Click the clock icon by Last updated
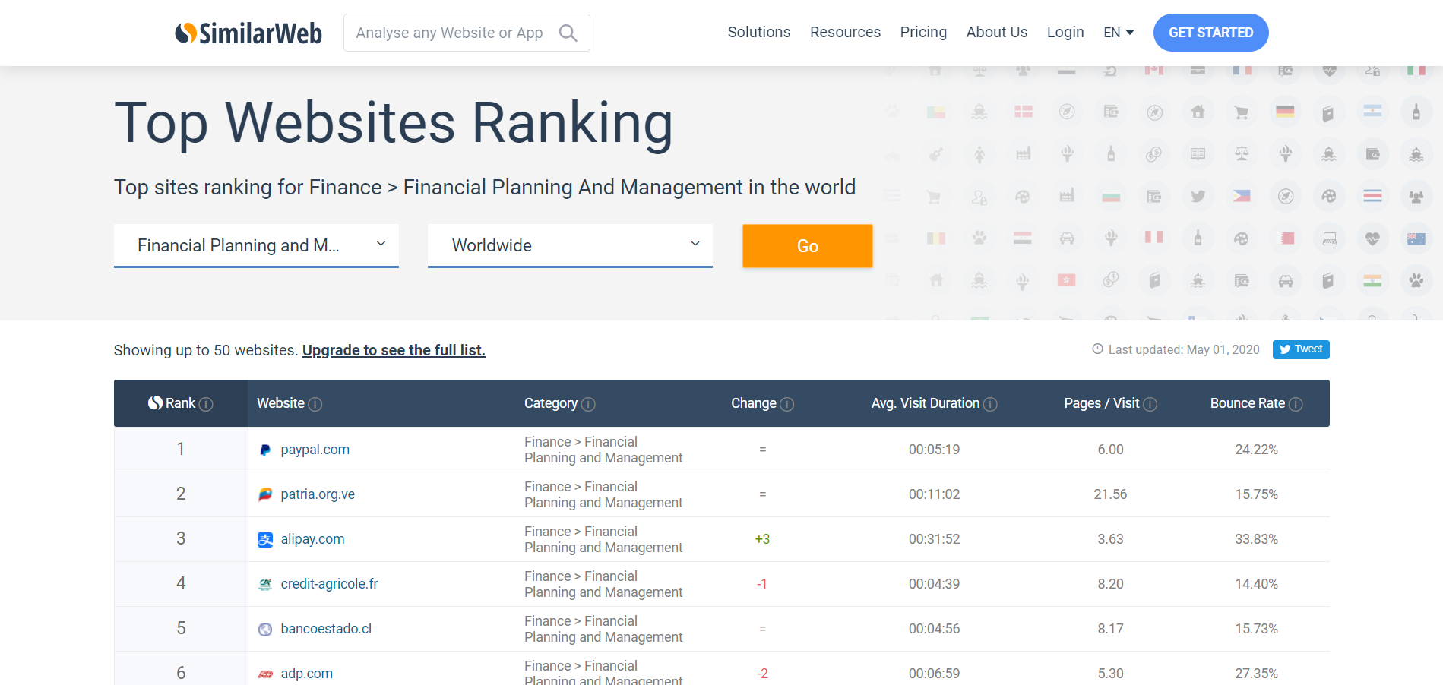The height and width of the screenshot is (685, 1443). [1097, 349]
